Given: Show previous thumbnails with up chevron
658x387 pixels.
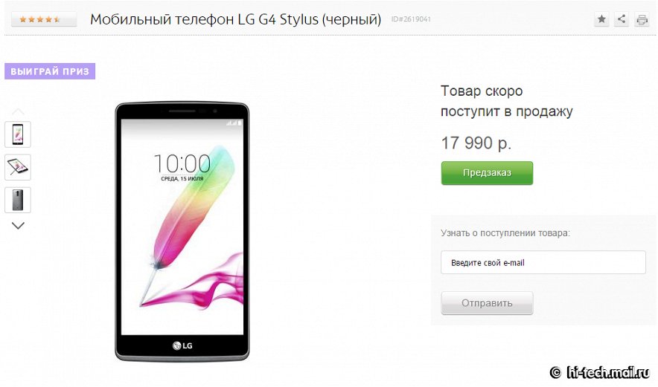Looking at the screenshot, I should pos(18,112).
